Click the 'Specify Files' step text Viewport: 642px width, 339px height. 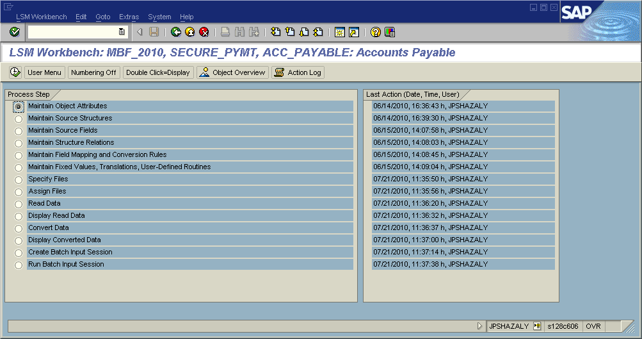click(48, 179)
